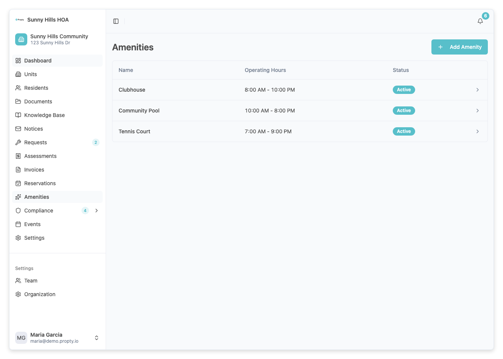The height and width of the screenshot is (359, 503).
Task: Open the Assessments page
Action: (x=41, y=156)
